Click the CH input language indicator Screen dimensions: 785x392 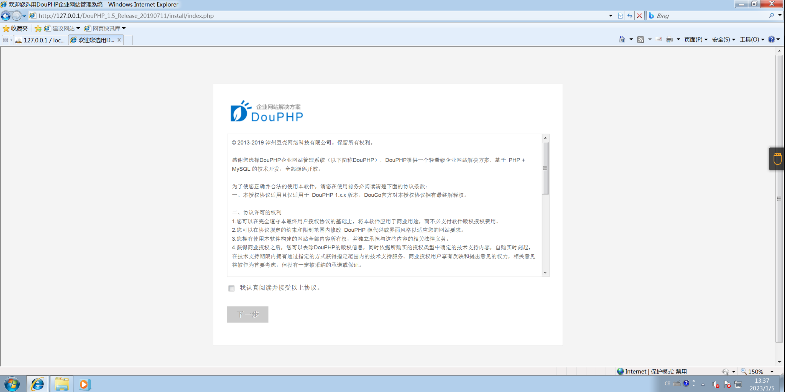pos(667,384)
